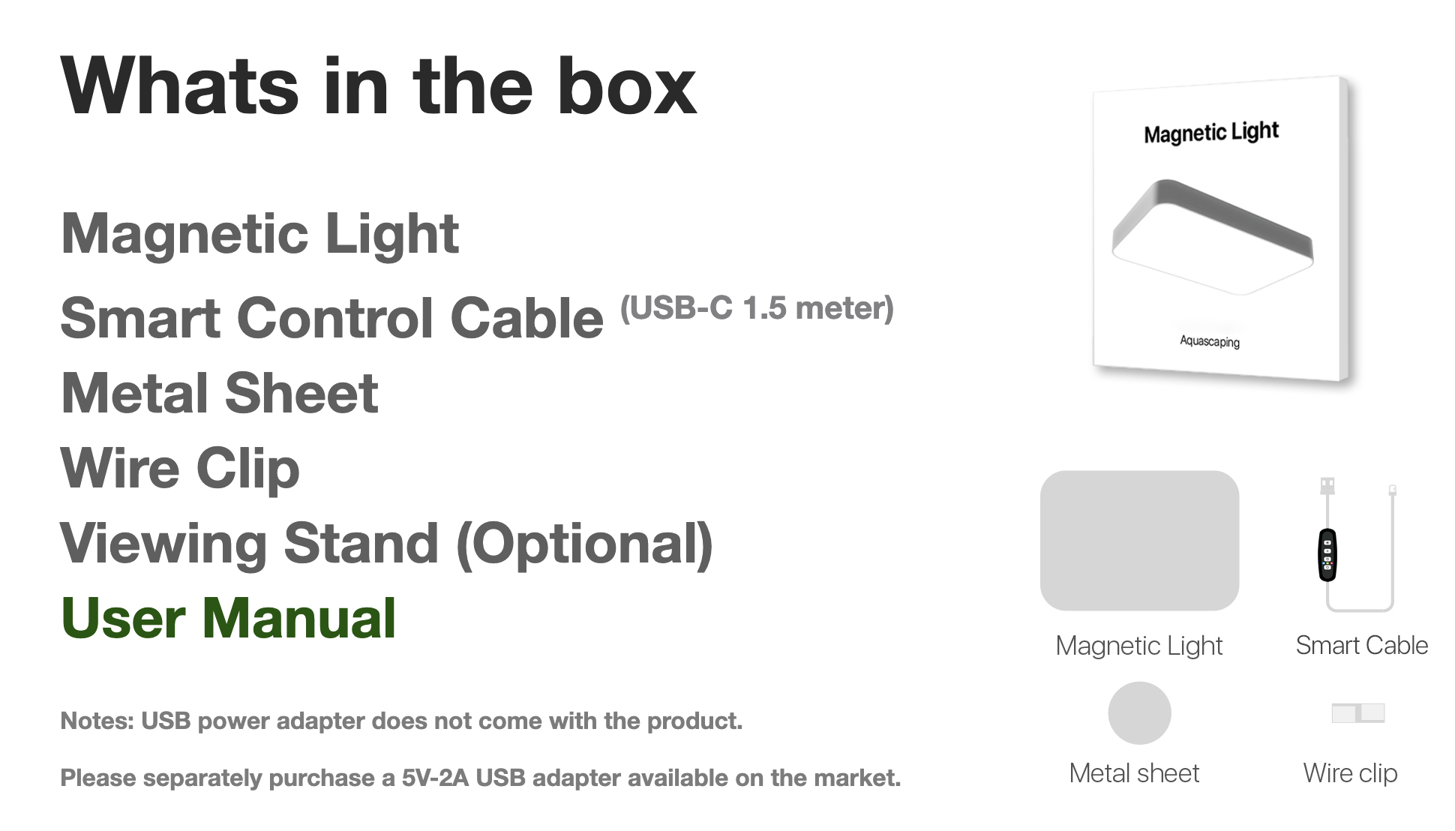Click the black inline controller on the smart cable
1455x831 pixels.
coord(1327,555)
